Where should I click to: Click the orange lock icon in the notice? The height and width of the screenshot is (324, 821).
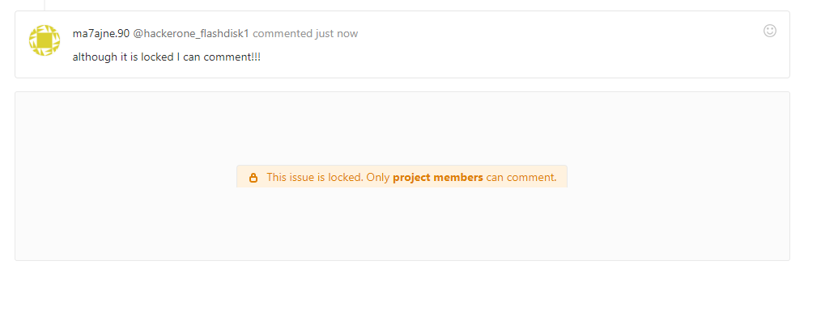[253, 178]
